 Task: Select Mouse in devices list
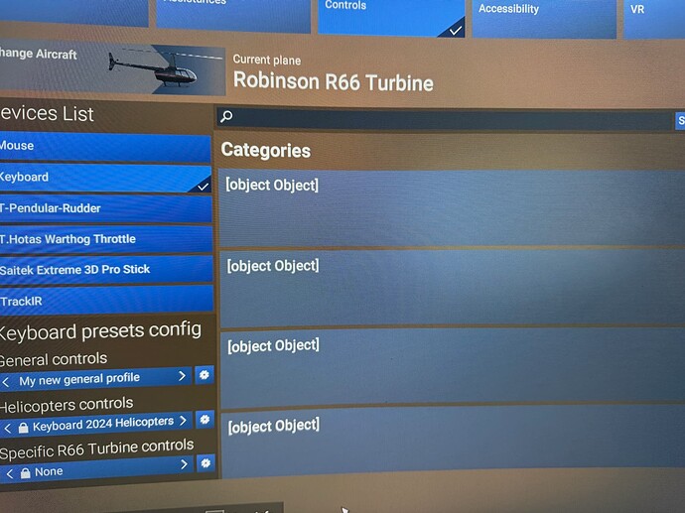(105, 147)
